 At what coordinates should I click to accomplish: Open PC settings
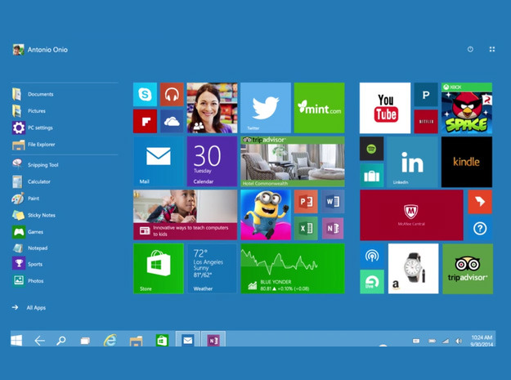click(x=32, y=127)
